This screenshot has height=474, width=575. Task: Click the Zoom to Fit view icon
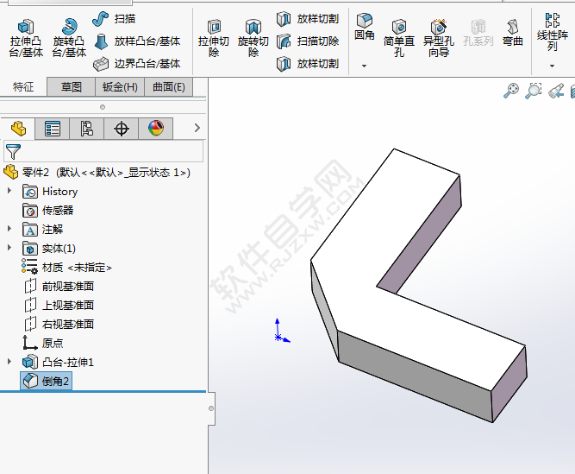pyautogui.click(x=511, y=91)
